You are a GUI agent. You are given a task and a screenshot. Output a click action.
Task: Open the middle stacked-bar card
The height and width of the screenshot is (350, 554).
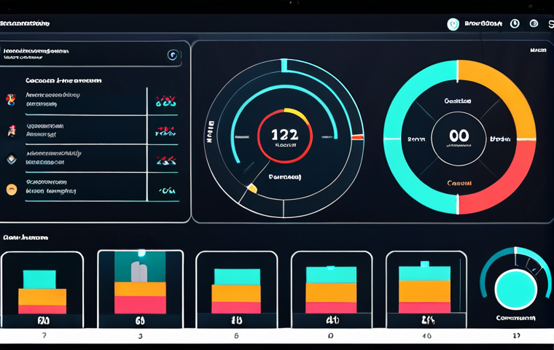[x=236, y=289]
